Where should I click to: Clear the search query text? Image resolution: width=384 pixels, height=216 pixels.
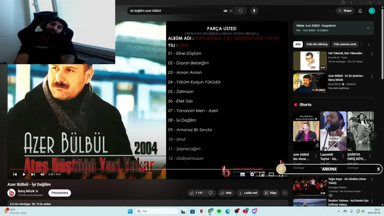[231, 11]
